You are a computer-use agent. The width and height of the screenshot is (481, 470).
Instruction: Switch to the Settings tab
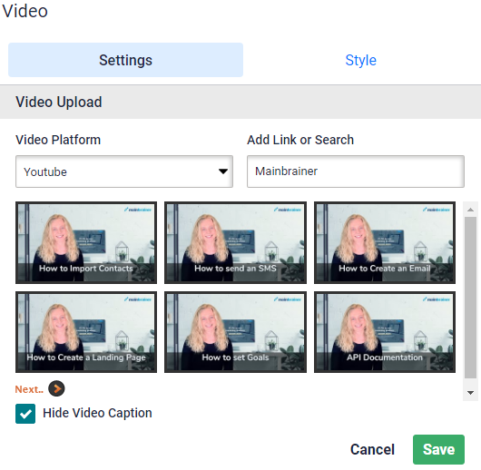125,60
